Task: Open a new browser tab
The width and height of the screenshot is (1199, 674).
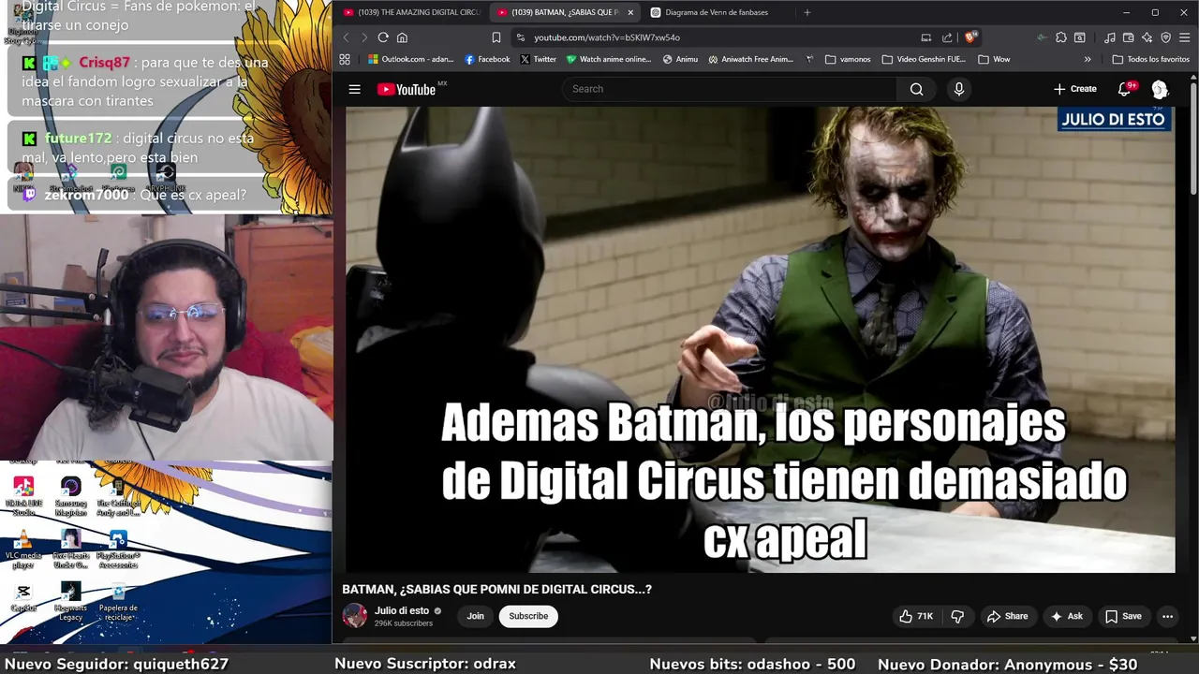Action: [x=807, y=12]
